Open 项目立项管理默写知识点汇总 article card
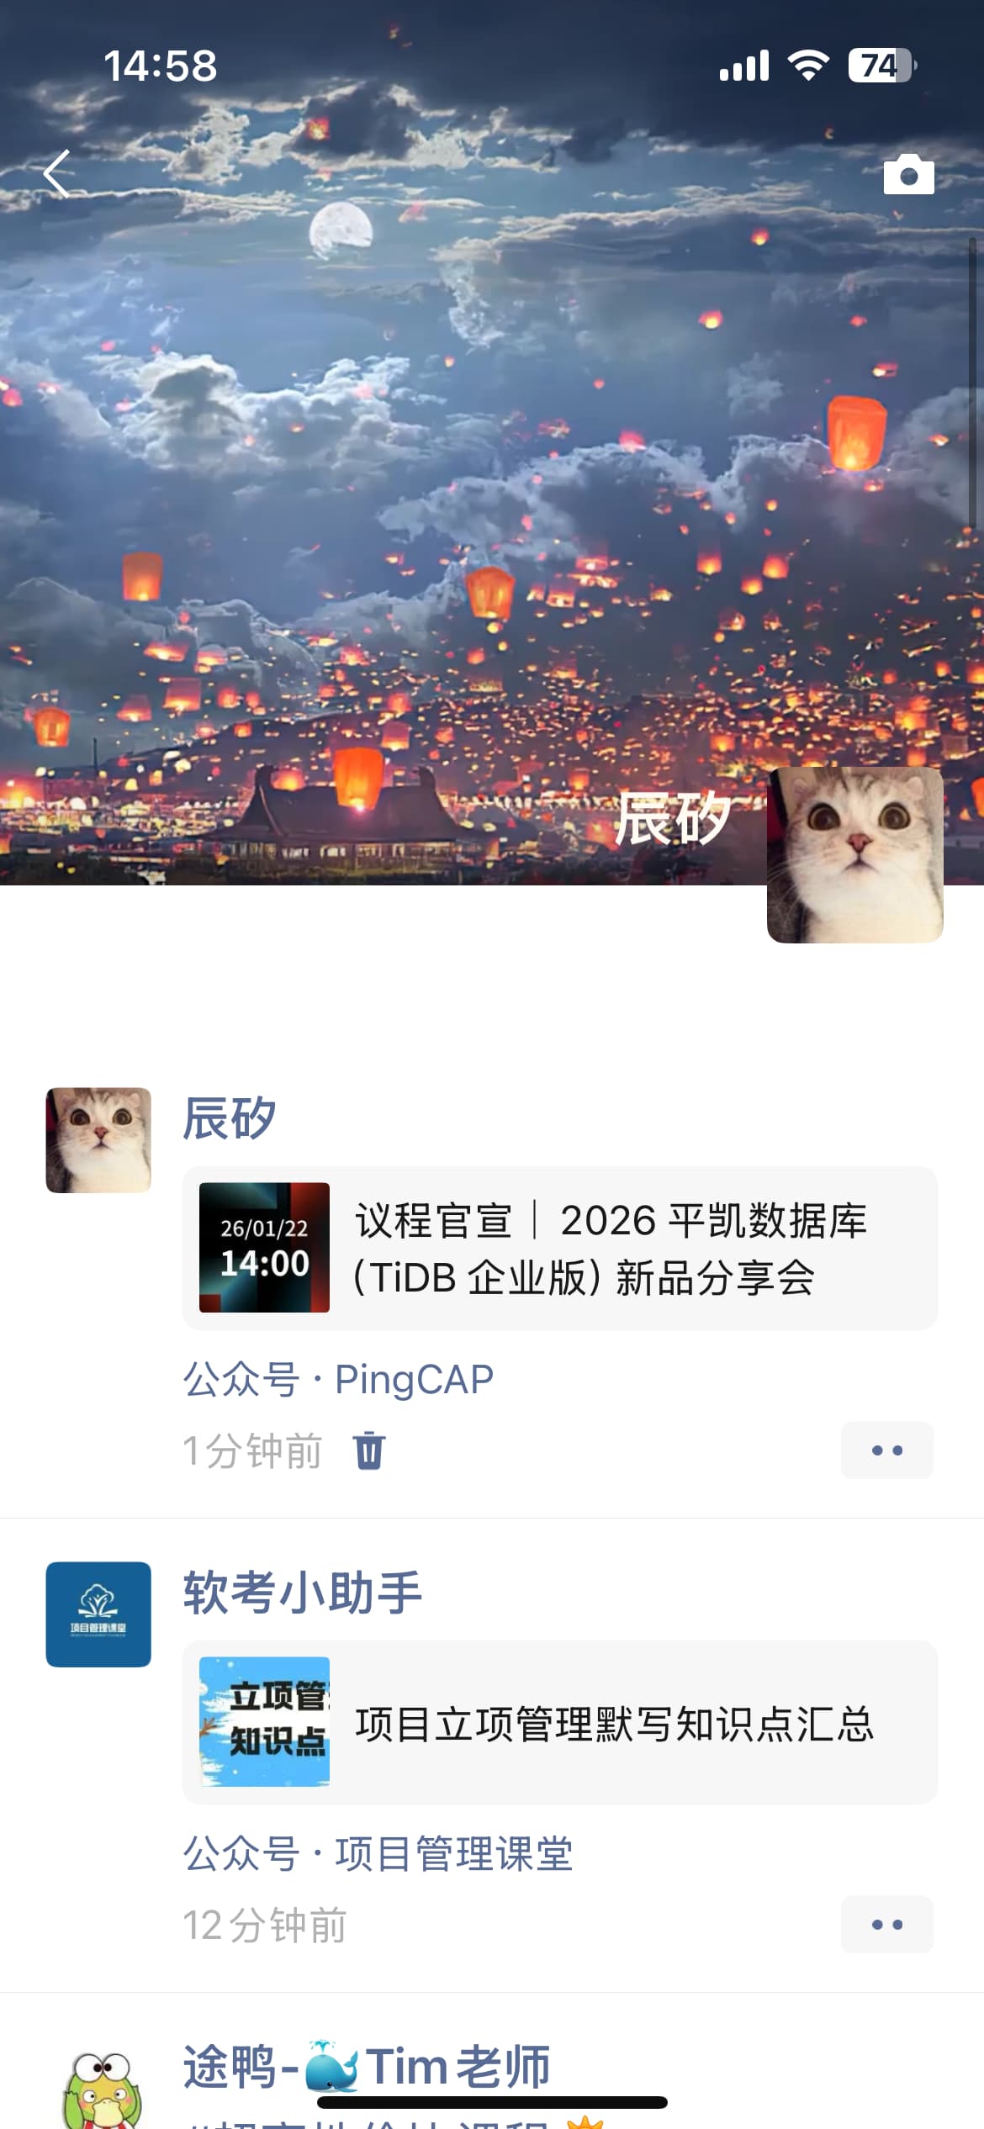The width and height of the screenshot is (984, 2129). click(560, 1722)
